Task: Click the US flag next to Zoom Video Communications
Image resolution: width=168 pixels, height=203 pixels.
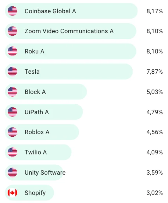Action: tap(12, 31)
